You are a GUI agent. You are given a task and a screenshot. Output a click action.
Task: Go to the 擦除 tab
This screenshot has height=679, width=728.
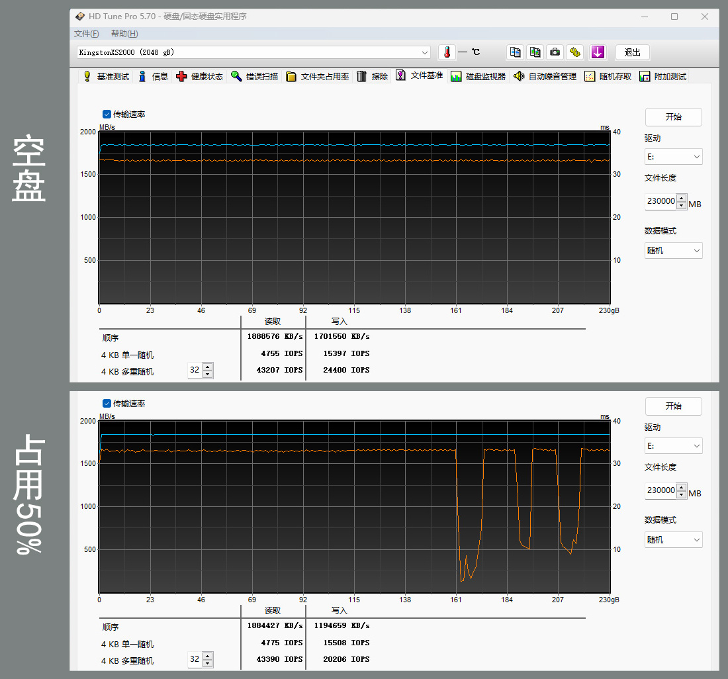tap(373, 77)
